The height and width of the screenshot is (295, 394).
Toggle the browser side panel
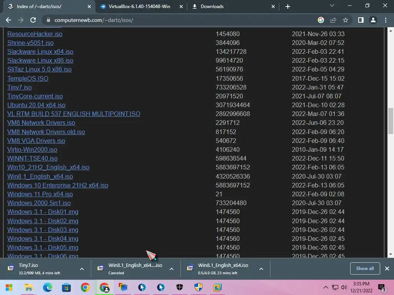[x=361, y=20]
